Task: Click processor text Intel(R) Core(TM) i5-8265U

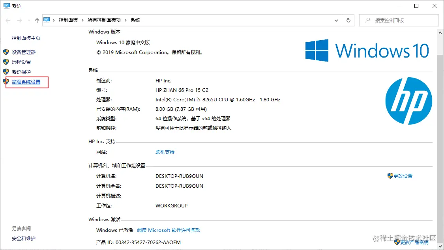Action: 218,100
